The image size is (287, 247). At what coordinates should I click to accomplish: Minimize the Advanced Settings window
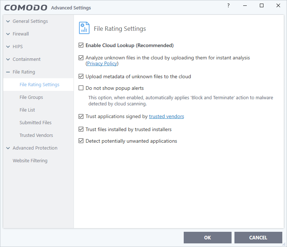[x=245, y=5]
